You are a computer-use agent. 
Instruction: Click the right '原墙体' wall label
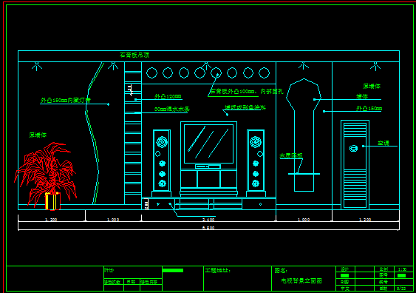pyautogui.click(x=372, y=86)
